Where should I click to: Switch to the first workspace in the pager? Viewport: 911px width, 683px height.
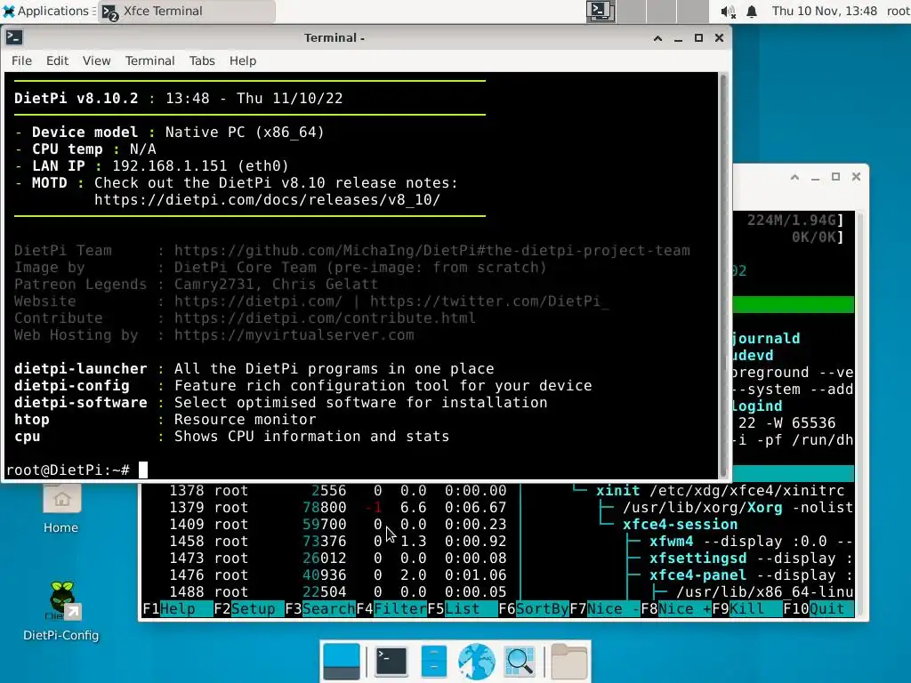click(601, 11)
